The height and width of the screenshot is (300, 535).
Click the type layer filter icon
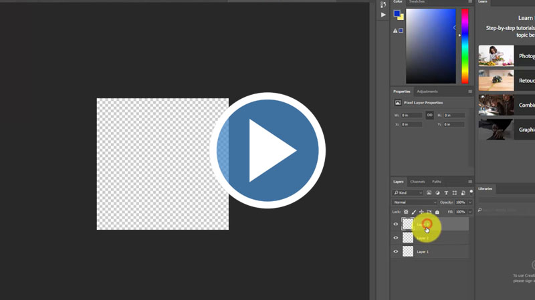pos(446,192)
